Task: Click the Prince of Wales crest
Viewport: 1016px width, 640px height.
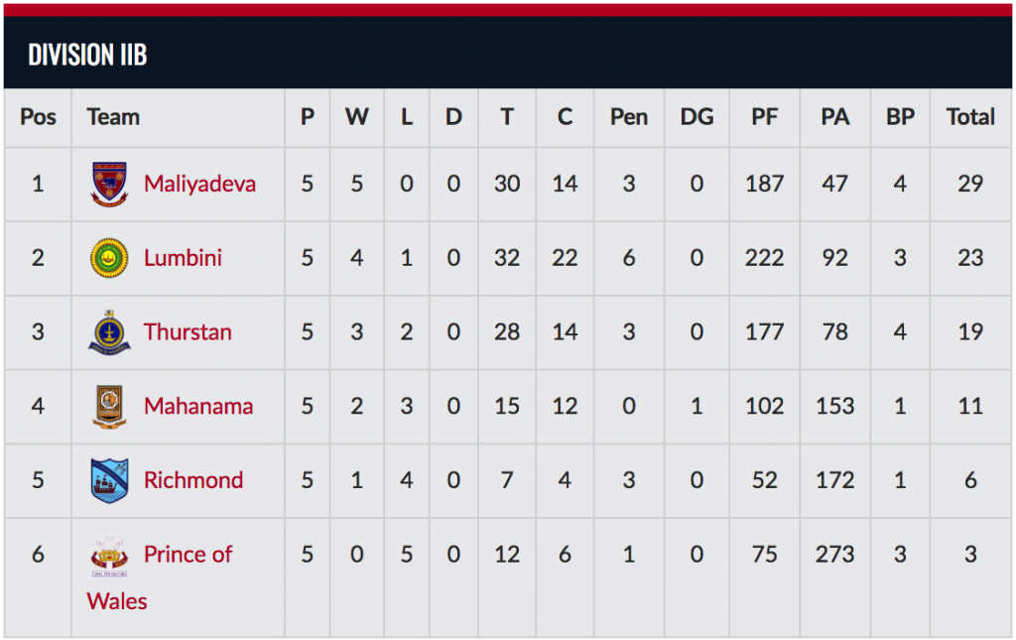Action: coord(109,555)
